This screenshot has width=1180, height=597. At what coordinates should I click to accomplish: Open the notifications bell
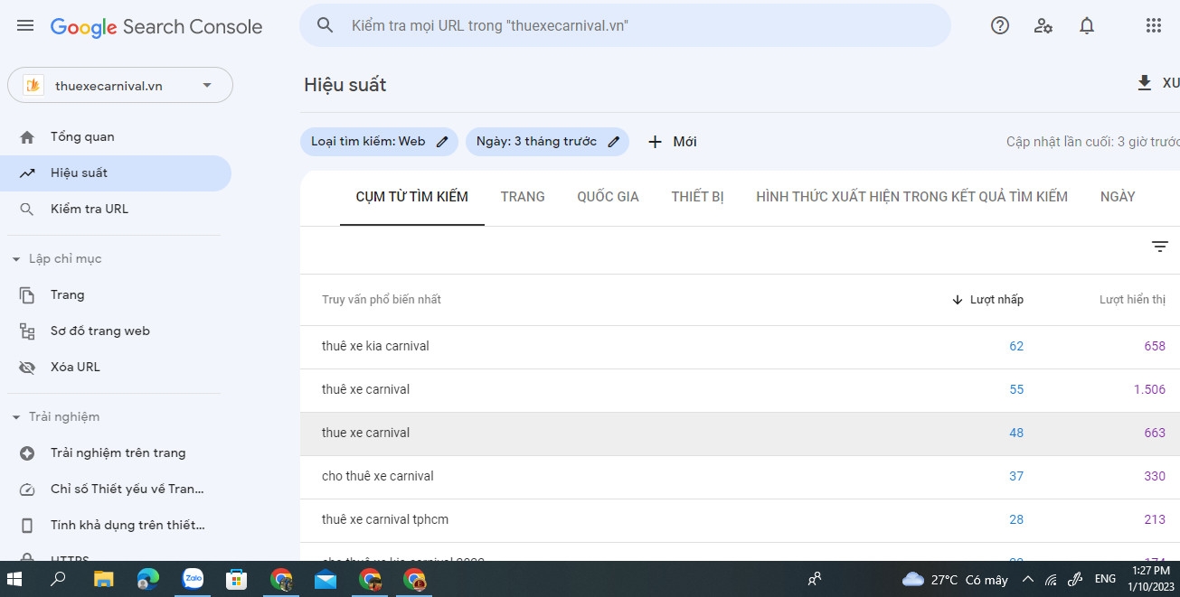coord(1087,25)
